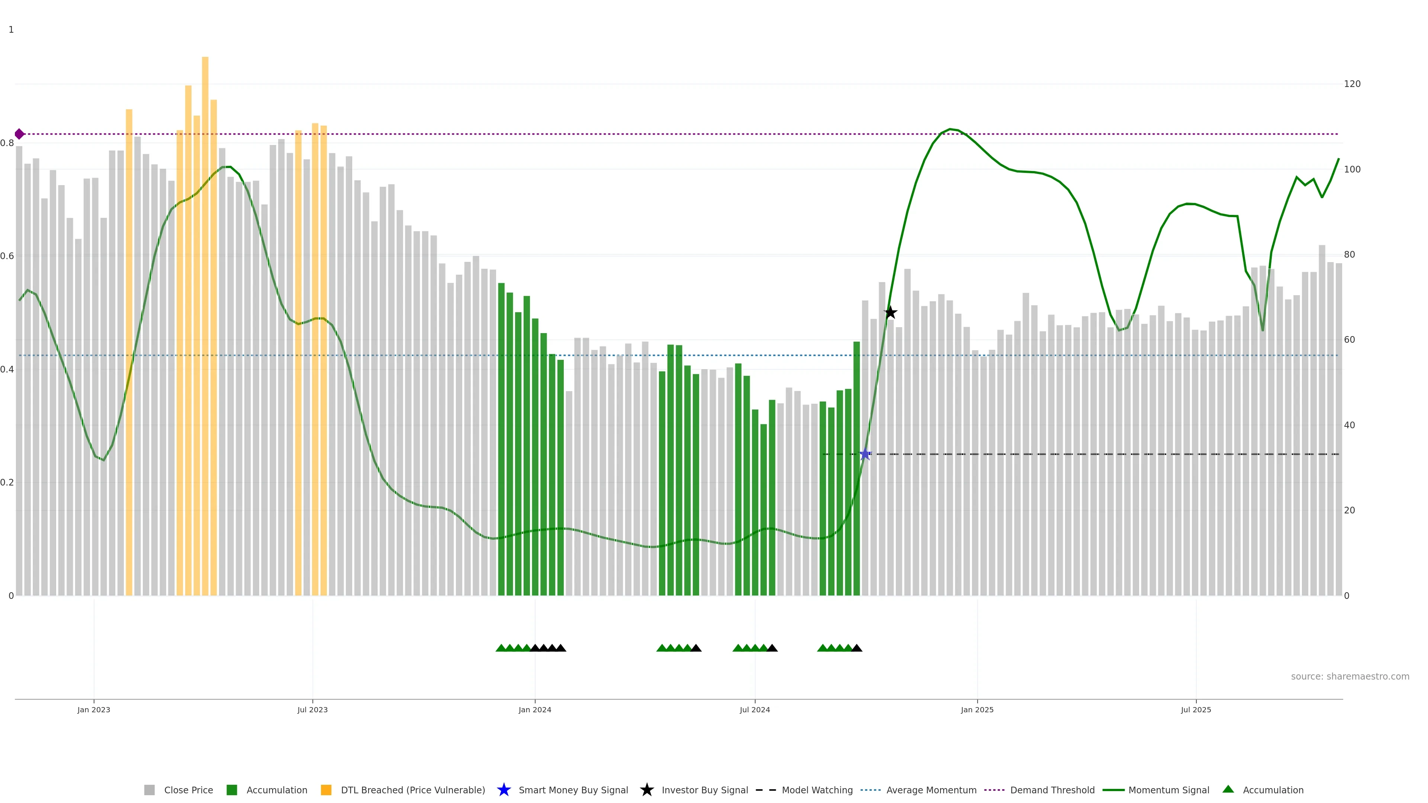Click the green Accumulation square in legend
Viewport: 1428px width, 803px height.
[232, 790]
